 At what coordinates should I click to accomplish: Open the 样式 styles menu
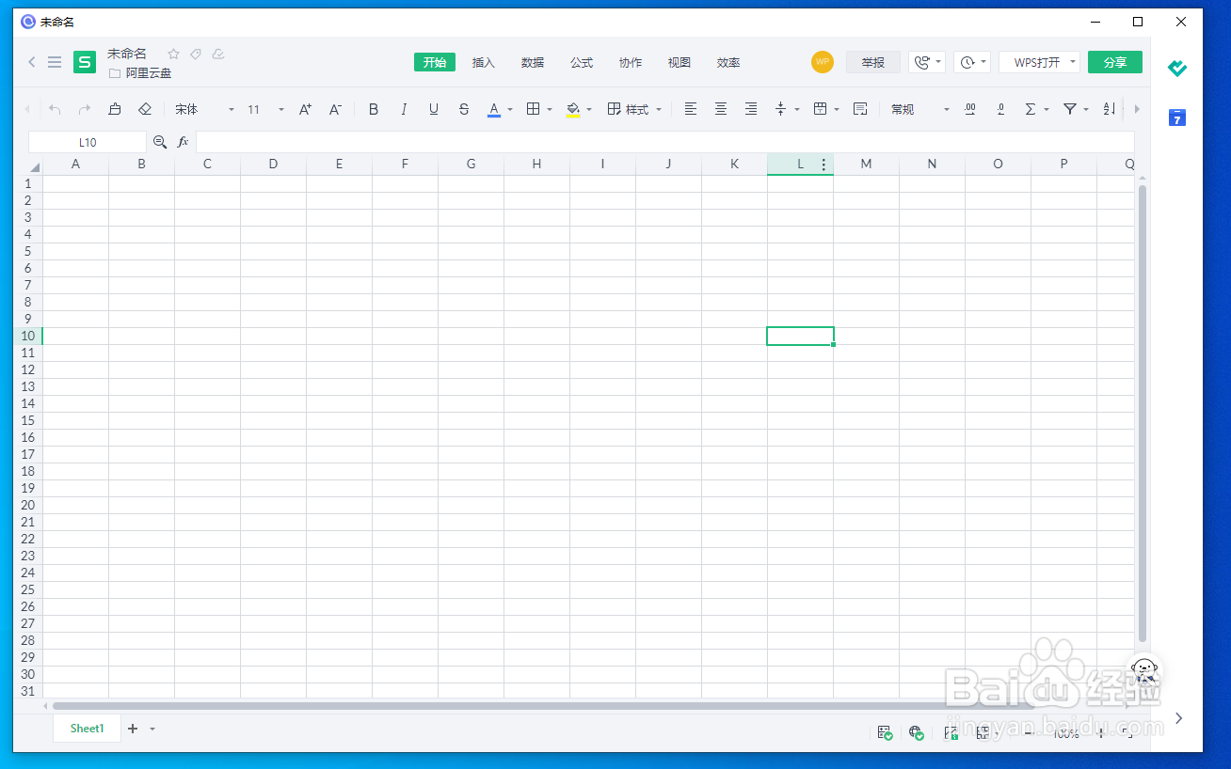pyautogui.click(x=634, y=109)
